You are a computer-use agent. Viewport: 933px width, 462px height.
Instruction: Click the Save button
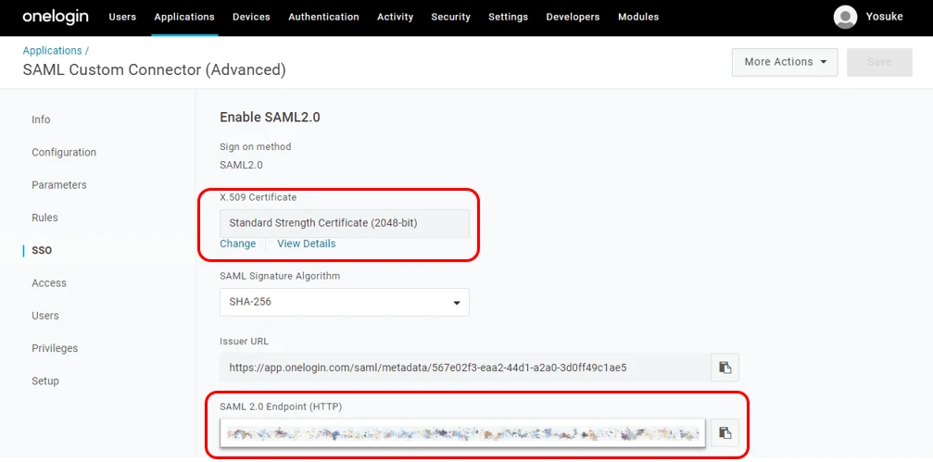pos(879,62)
